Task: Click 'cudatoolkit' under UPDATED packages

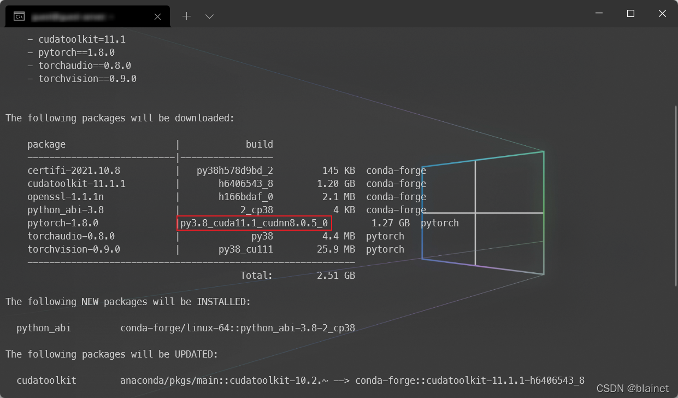Action: (46, 381)
